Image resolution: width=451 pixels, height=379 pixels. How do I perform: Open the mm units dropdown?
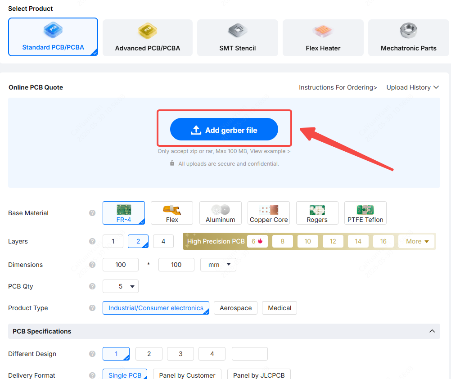click(x=218, y=265)
